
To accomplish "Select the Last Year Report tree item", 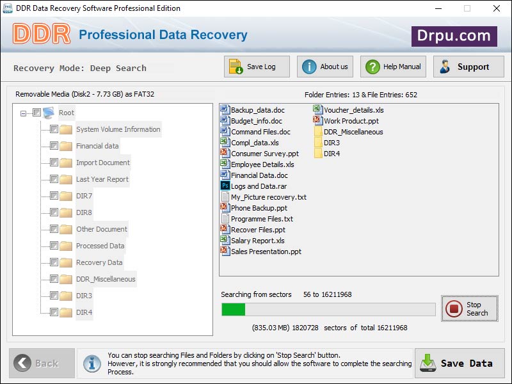I will [102, 179].
